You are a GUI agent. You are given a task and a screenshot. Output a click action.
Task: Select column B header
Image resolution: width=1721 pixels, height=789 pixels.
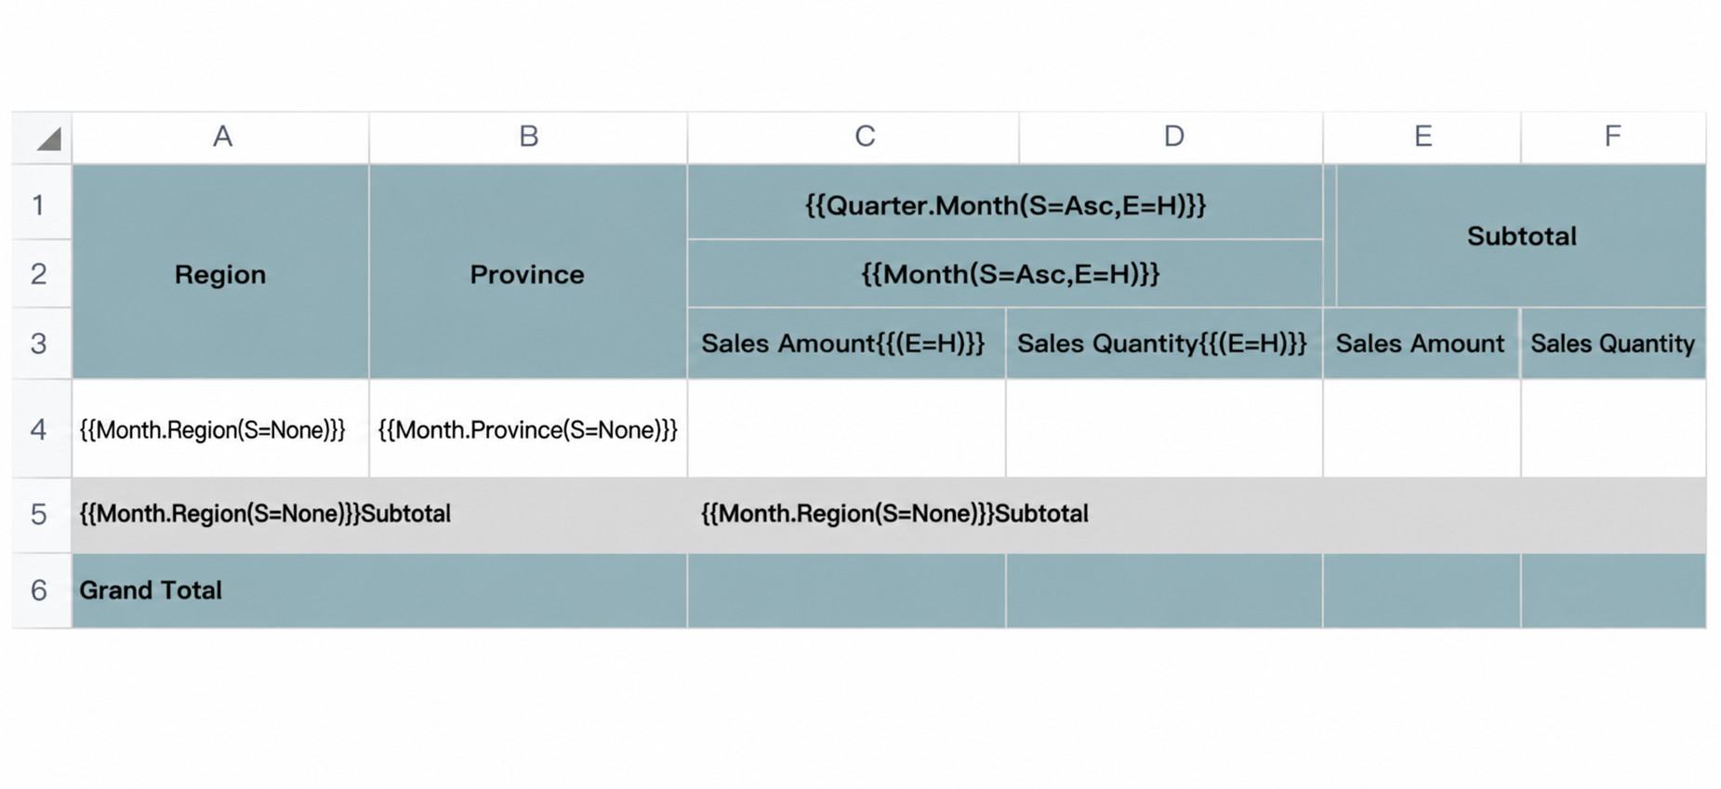pos(528,138)
